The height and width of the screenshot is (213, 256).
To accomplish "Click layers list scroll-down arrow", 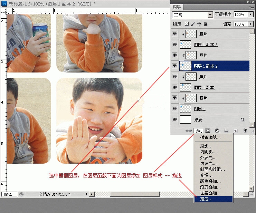I will [252, 125].
